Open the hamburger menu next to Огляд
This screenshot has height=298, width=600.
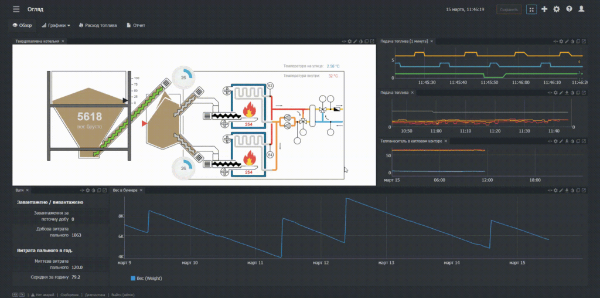pos(16,9)
